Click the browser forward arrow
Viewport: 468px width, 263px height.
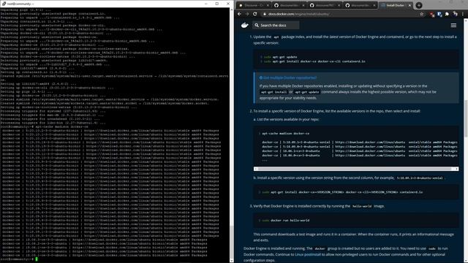[x=247, y=14]
